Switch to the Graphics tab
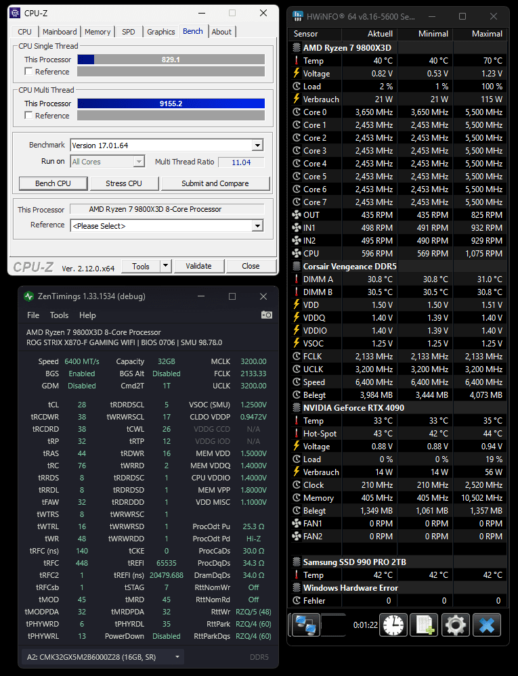Image resolution: width=518 pixels, height=676 pixels. click(161, 32)
